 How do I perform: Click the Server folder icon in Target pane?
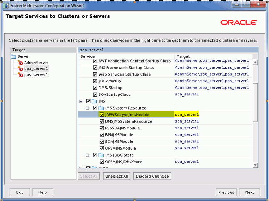click(x=13, y=56)
